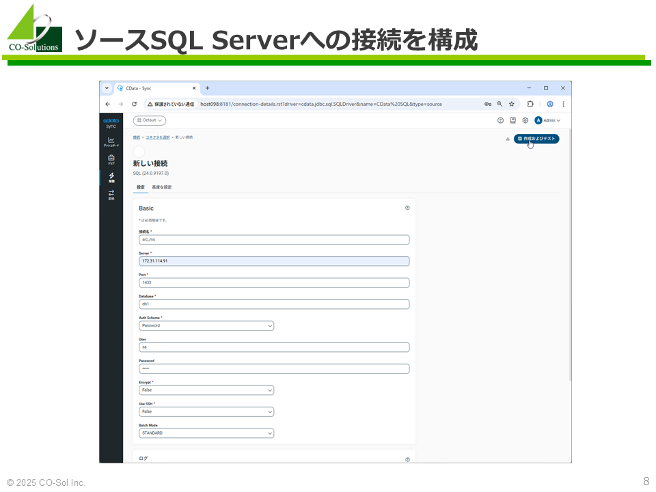656x492 pixels.
Task: Open a new browser tab with plus
Action: (208, 88)
